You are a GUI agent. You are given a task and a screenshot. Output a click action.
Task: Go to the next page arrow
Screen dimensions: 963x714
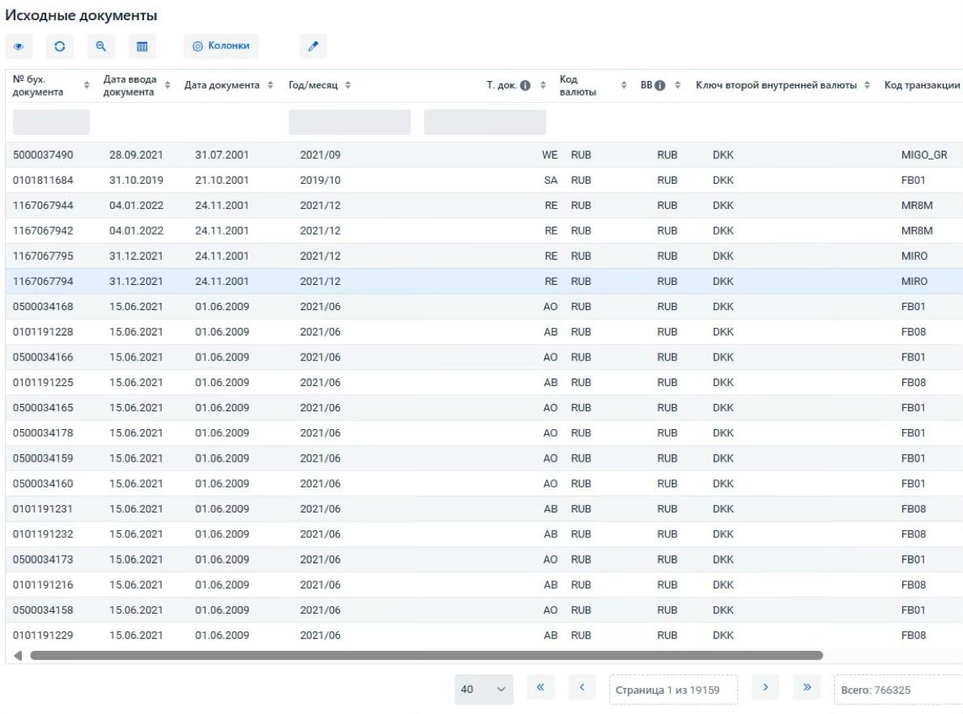[x=765, y=689]
